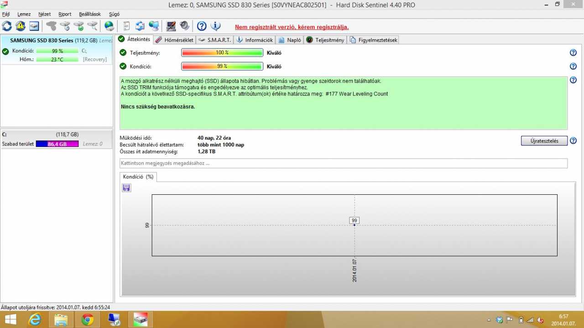
Task: Click the sidebar Kondíció 99 % bar
Action: 57,51
